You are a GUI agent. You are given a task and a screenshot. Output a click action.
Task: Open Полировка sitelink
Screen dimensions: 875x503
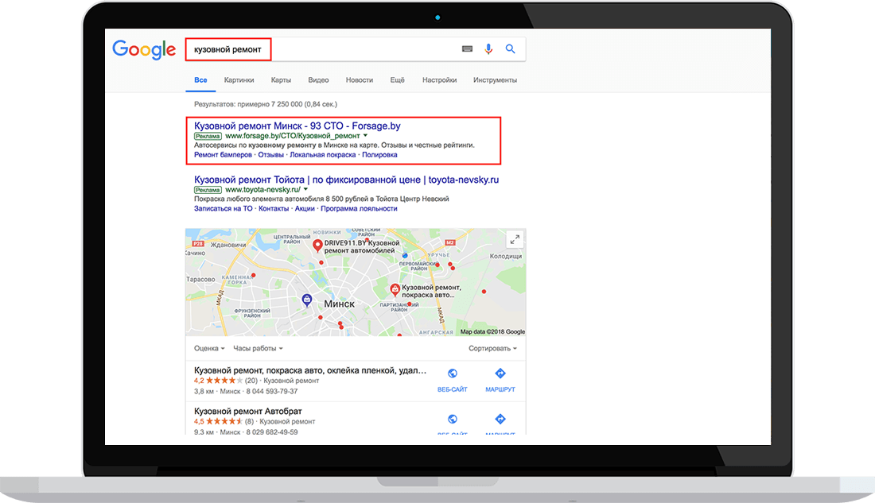pyautogui.click(x=379, y=155)
